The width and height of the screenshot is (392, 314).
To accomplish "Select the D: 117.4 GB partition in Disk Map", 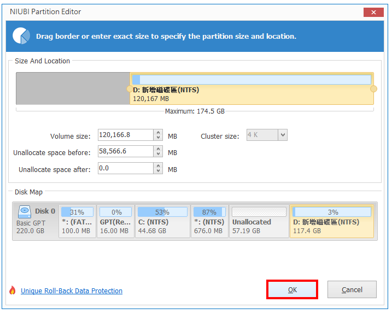I will click(x=332, y=221).
